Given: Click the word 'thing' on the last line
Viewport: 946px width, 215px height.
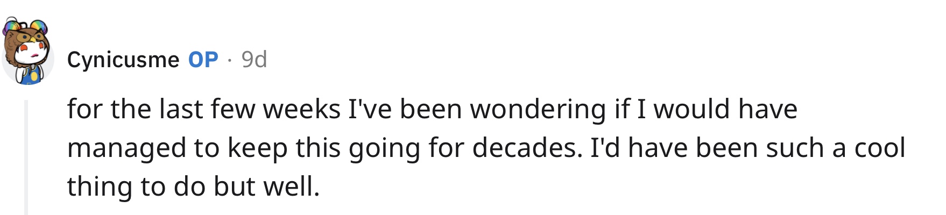Looking at the screenshot, I should (x=100, y=188).
